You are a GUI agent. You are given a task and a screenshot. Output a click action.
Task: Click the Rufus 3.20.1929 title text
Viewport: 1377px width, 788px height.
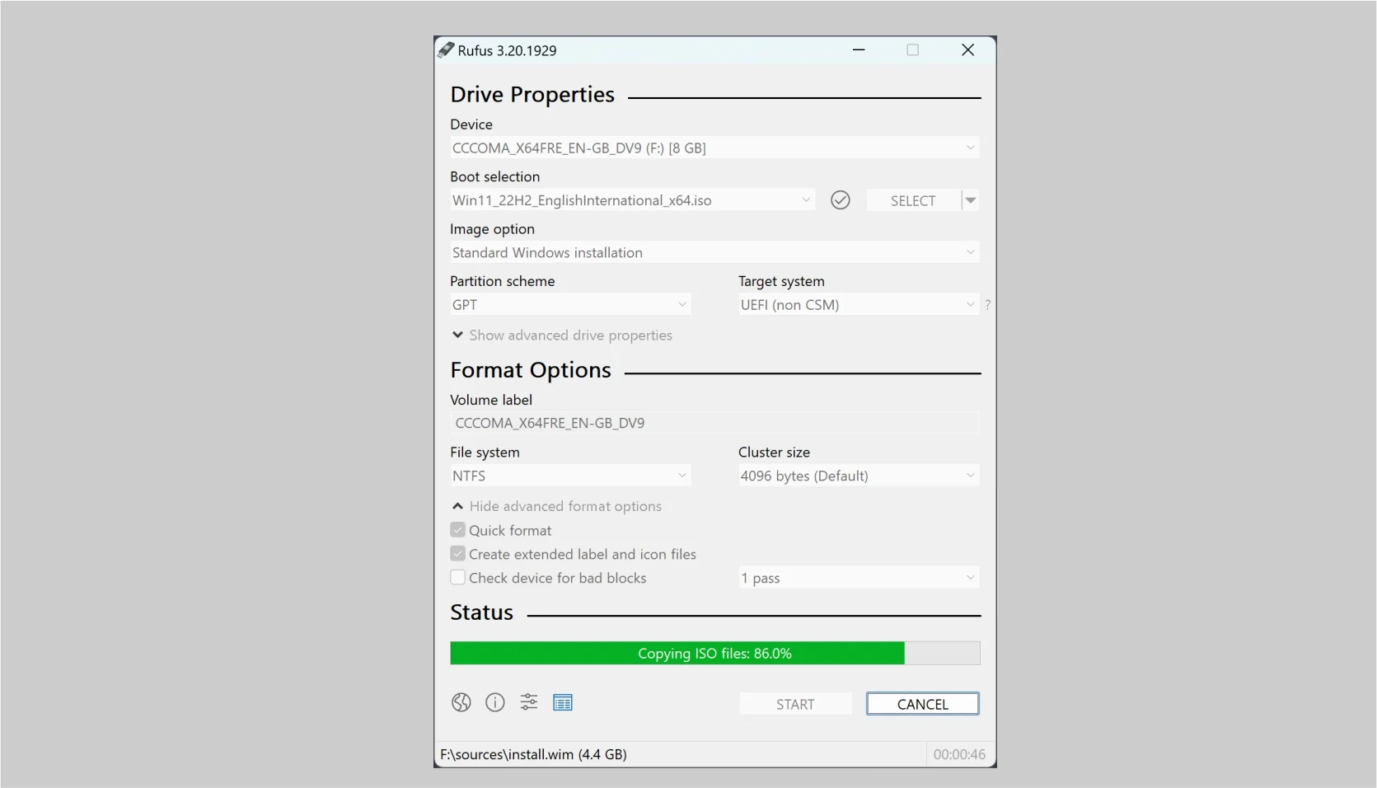[507, 50]
